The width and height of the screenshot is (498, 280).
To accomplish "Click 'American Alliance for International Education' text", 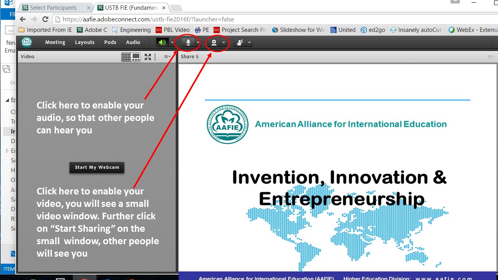I will coord(351,124).
